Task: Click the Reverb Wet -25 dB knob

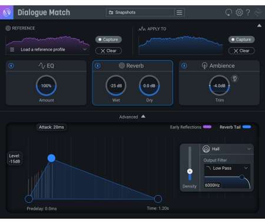Action: tap(116, 85)
